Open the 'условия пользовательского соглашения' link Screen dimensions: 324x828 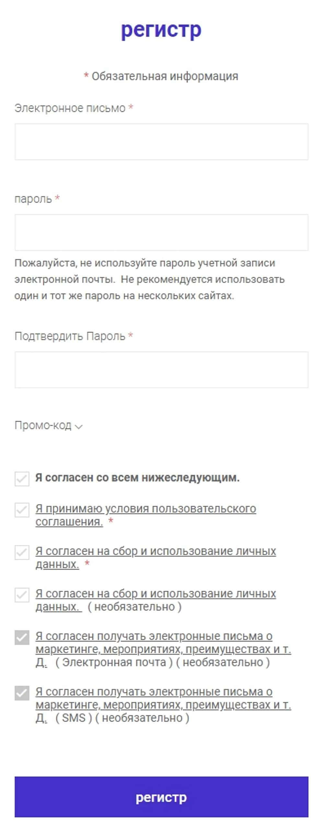click(x=146, y=509)
